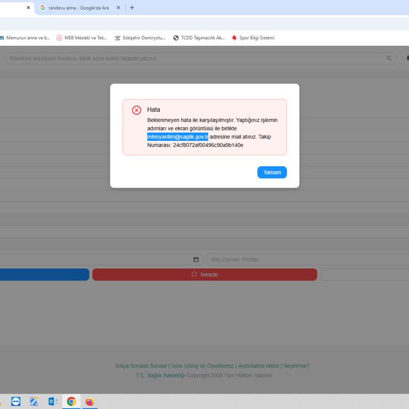Click the Bitiş Zamanı Seçiniz date field
This screenshot has width=409, height=409.
point(308,259)
